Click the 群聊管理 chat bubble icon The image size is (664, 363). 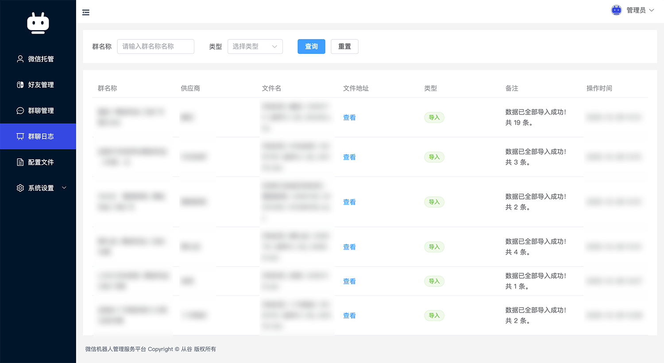pyautogui.click(x=20, y=111)
